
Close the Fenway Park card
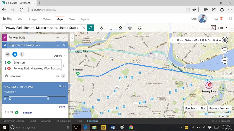click(64, 38)
